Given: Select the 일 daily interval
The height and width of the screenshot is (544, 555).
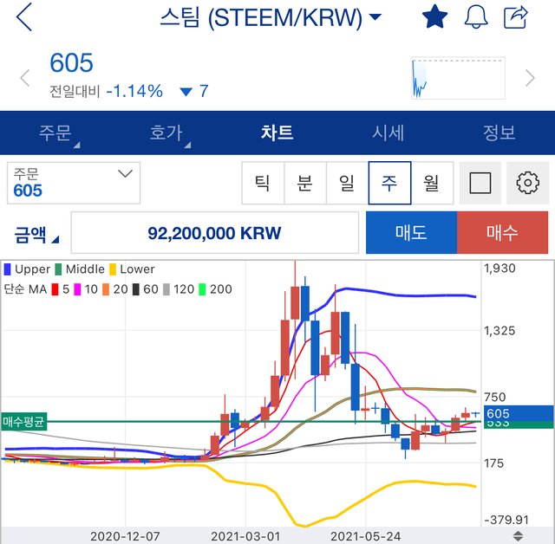Looking at the screenshot, I should pyautogui.click(x=347, y=183).
